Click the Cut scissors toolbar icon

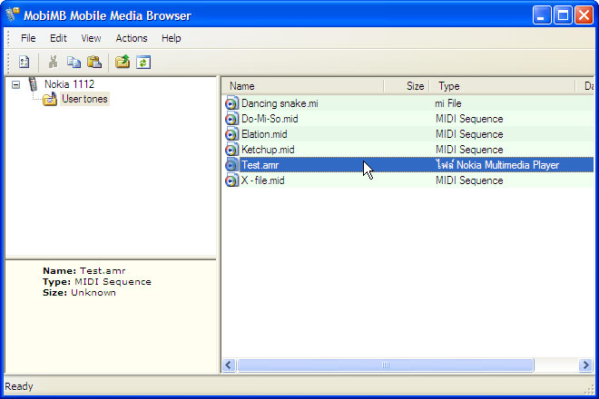pyautogui.click(x=53, y=62)
